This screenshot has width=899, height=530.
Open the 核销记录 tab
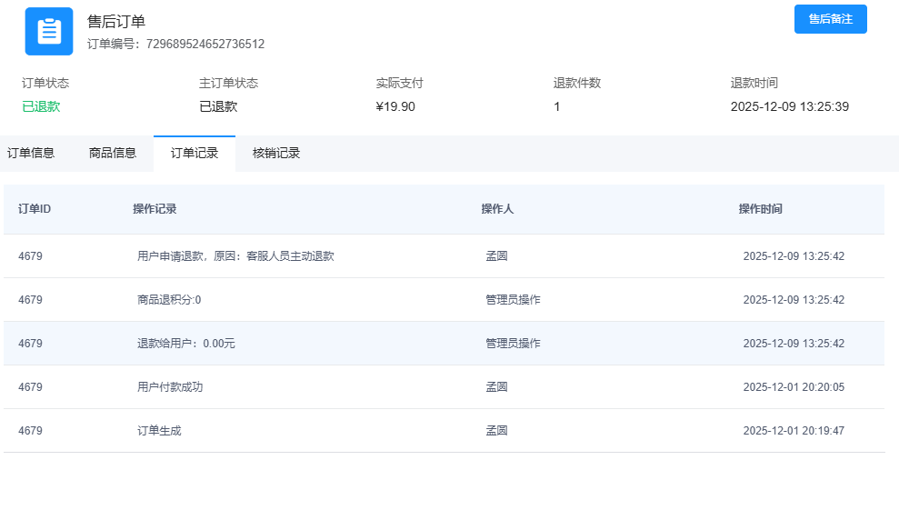tap(276, 153)
